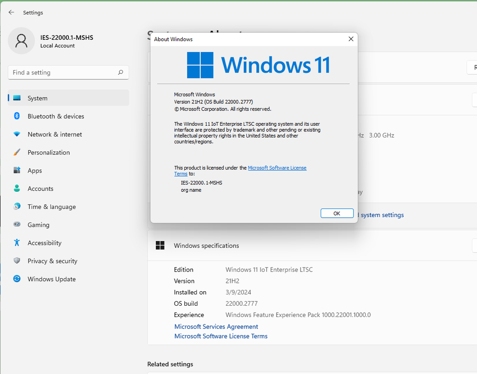Click Edition value Windows 11 IoT Enterprise LTSC

coord(269,269)
